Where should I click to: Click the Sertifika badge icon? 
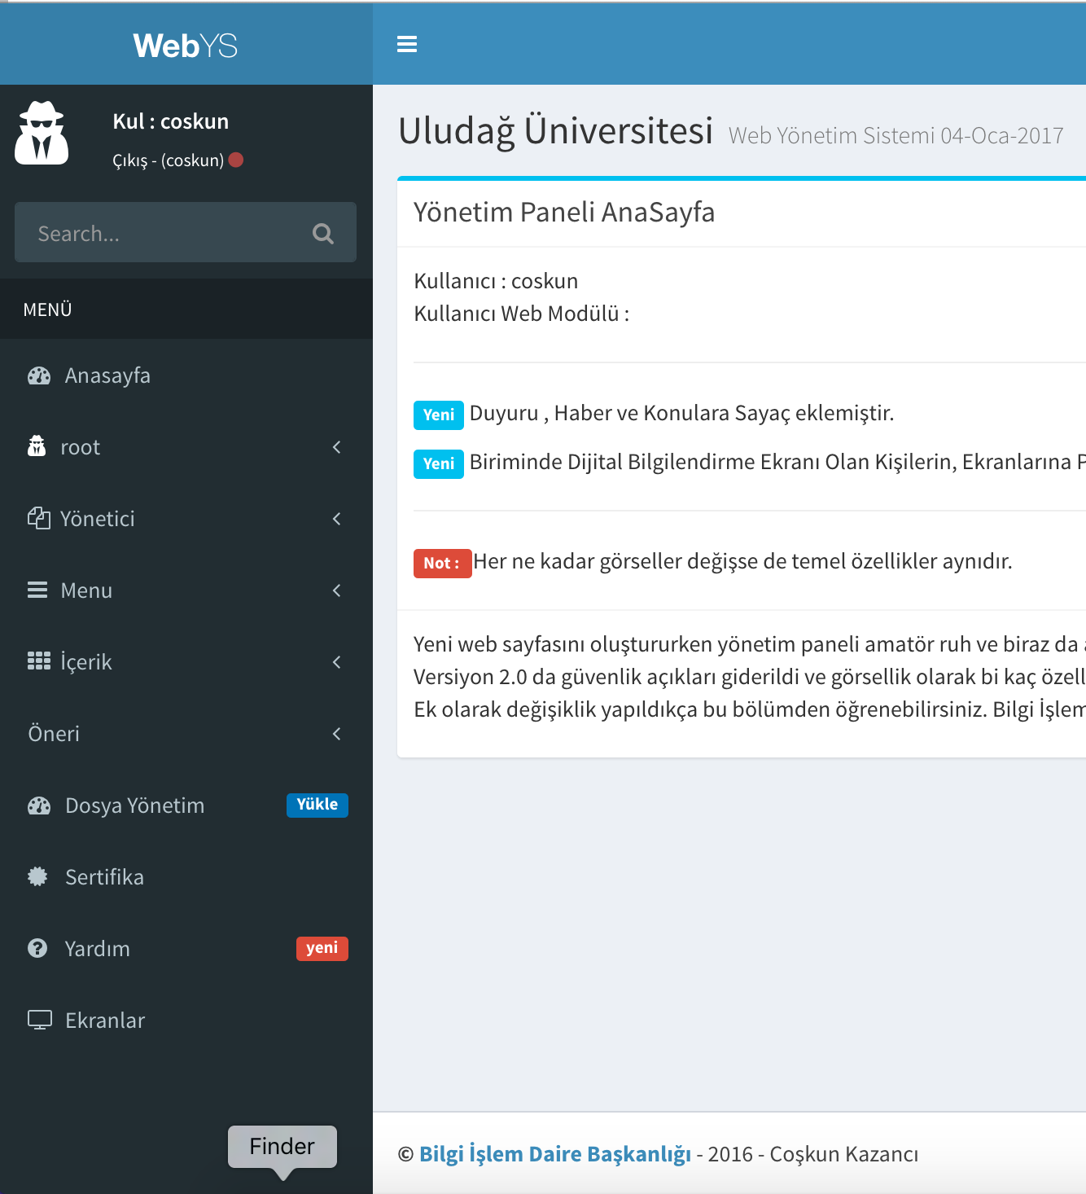(x=37, y=876)
